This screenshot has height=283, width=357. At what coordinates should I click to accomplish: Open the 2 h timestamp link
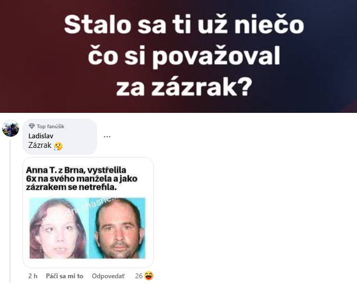click(x=33, y=276)
